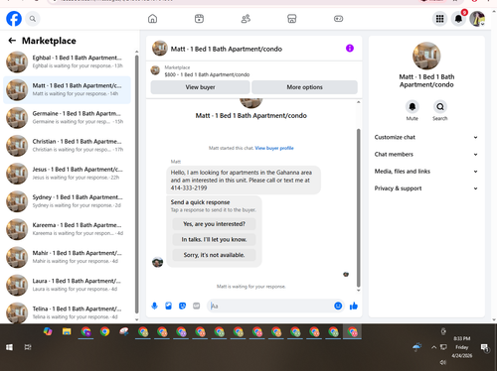The image size is (497, 371).
Task: Open Telina's conversation
Action: tap(67, 312)
